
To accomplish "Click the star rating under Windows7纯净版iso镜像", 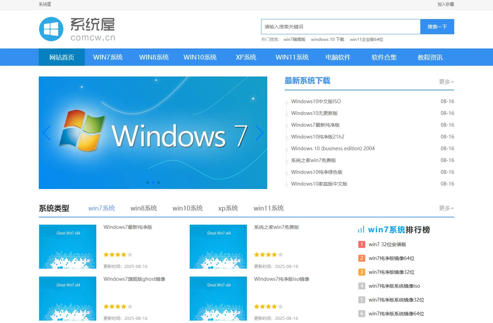I will pos(269,307).
